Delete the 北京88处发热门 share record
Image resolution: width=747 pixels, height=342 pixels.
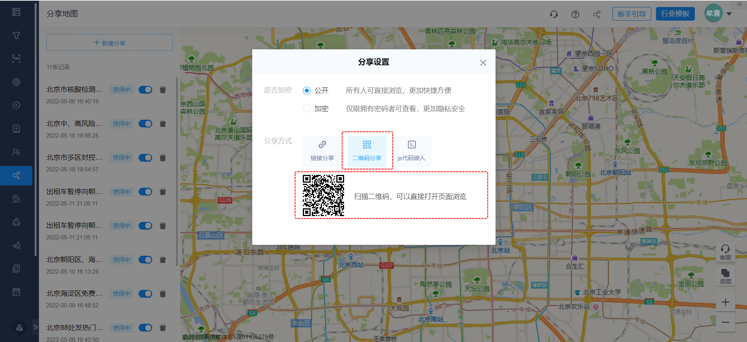point(163,328)
